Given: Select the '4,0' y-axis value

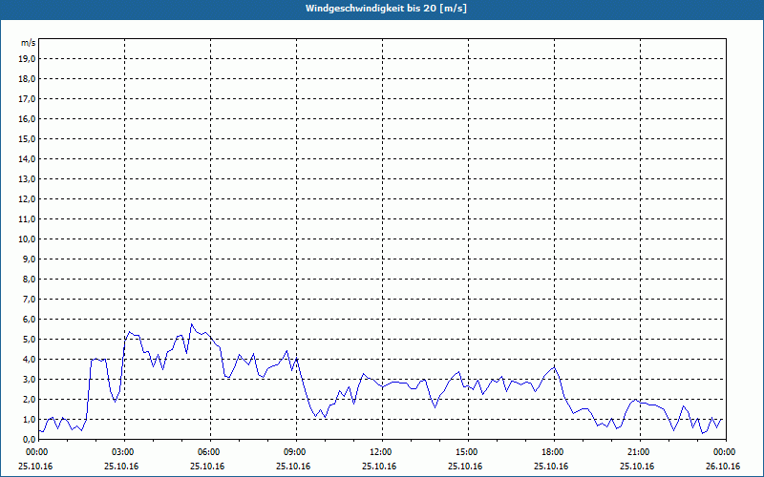Looking at the screenshot, I should point(30,360).
